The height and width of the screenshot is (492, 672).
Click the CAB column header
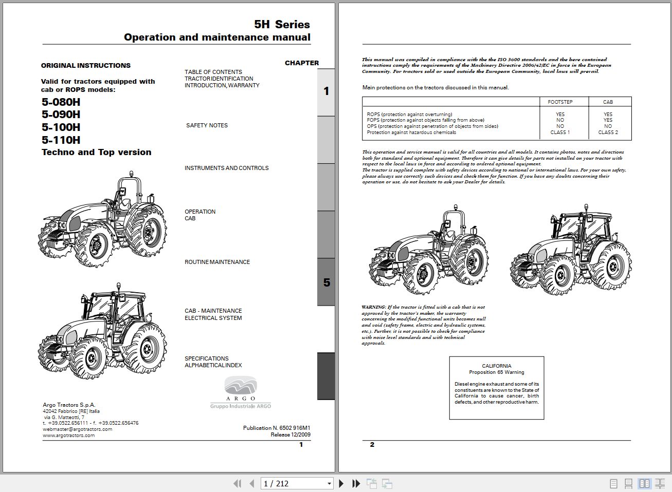tap(608, 102)
